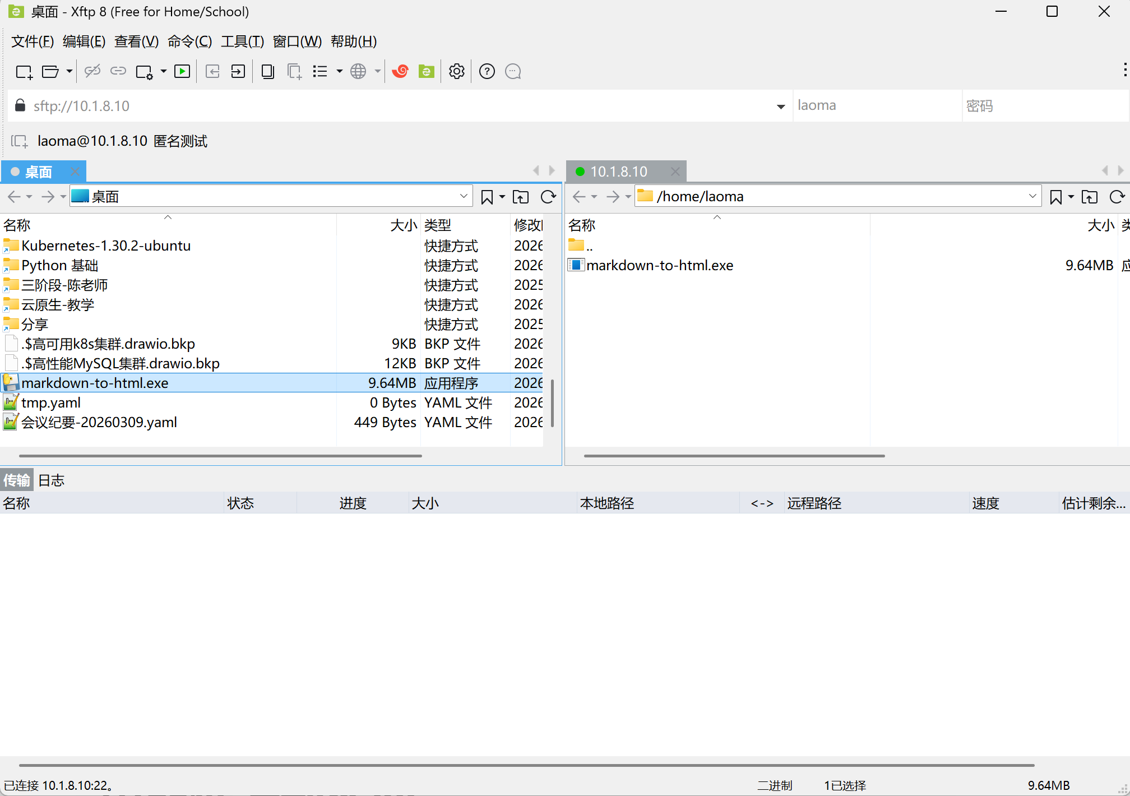The height and width of the screenshot is (796, 1130).
Task: Refresh the remote /home/laoma pane
Action: pyautogui.click(x=1117, y=197)
